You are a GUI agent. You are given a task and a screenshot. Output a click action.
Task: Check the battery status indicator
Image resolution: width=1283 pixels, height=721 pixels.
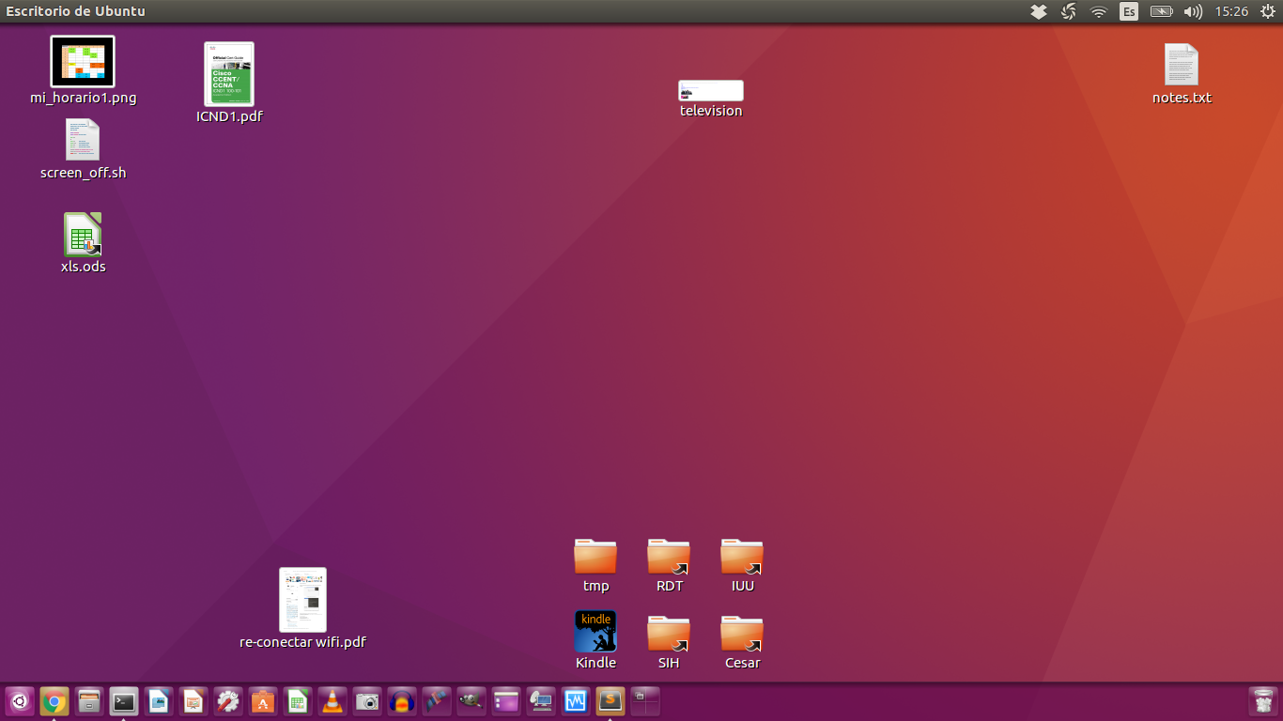[1160, 11]
